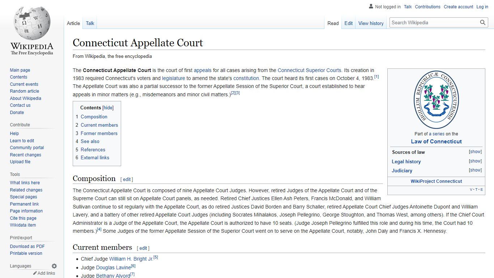The height and width of the screenshot is (278, 494).
Task: Open What links here
Action: [x=25, y=183]
